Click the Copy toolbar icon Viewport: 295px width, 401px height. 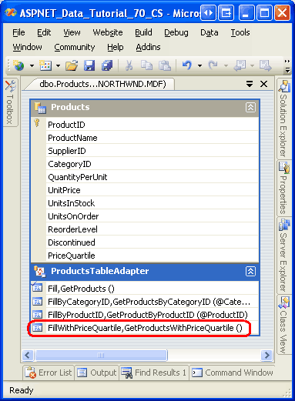[x=146, y=65]
